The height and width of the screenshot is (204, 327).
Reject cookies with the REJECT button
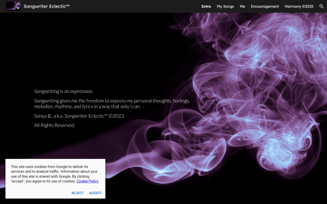tap(77, 193)
